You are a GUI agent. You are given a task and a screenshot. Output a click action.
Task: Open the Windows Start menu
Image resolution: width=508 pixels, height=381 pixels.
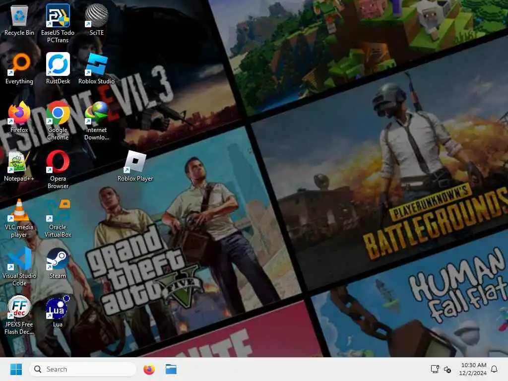(16, 369)
